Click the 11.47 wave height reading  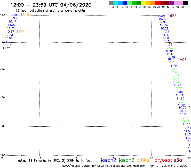click(166, 35)
